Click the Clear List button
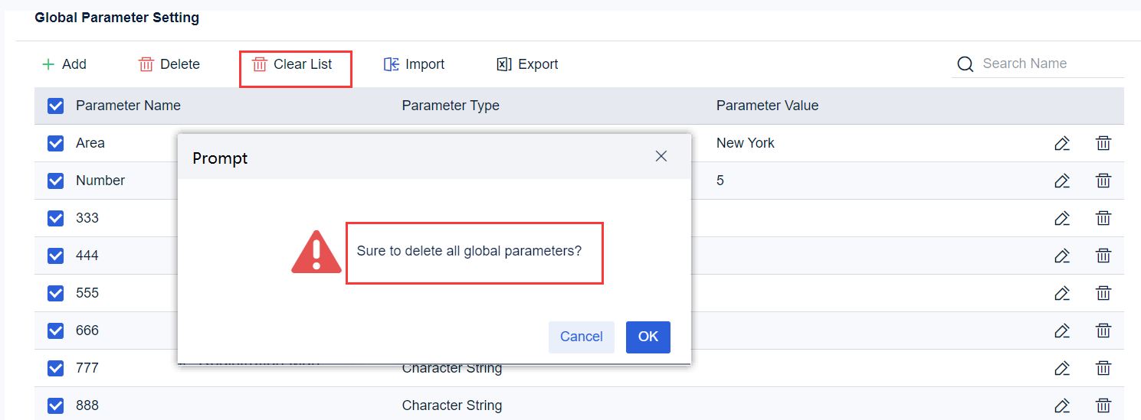 [x=293, y=64]
